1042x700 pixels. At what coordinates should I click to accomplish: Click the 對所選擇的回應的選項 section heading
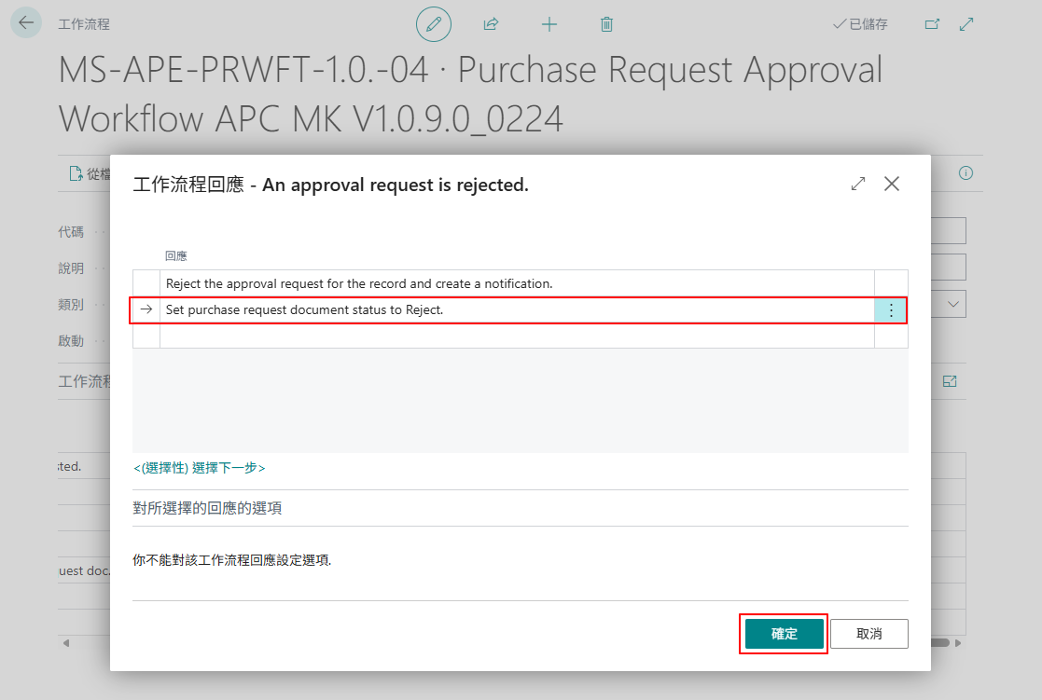(x=207, y=508)
